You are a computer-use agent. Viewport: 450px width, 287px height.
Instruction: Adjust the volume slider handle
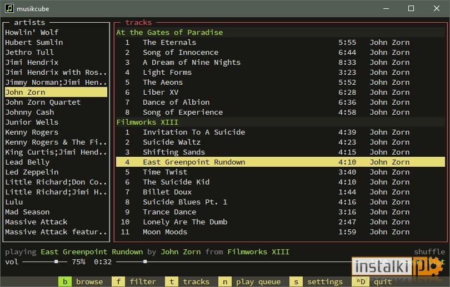56,262
